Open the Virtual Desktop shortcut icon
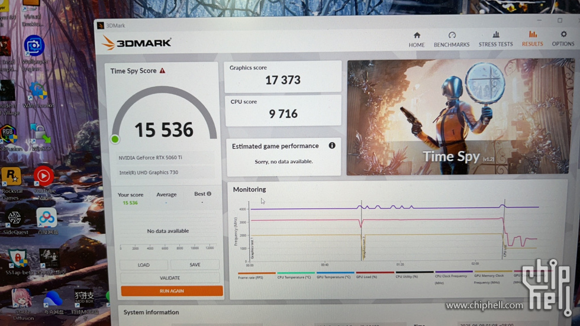Viewport: 580px width, 326px height. coord(32,13)
